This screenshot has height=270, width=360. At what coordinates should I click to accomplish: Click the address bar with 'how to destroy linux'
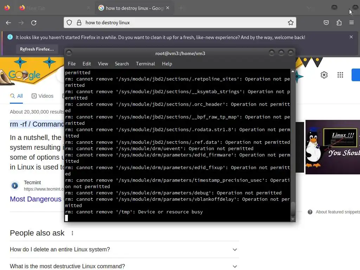coord(180,22)
